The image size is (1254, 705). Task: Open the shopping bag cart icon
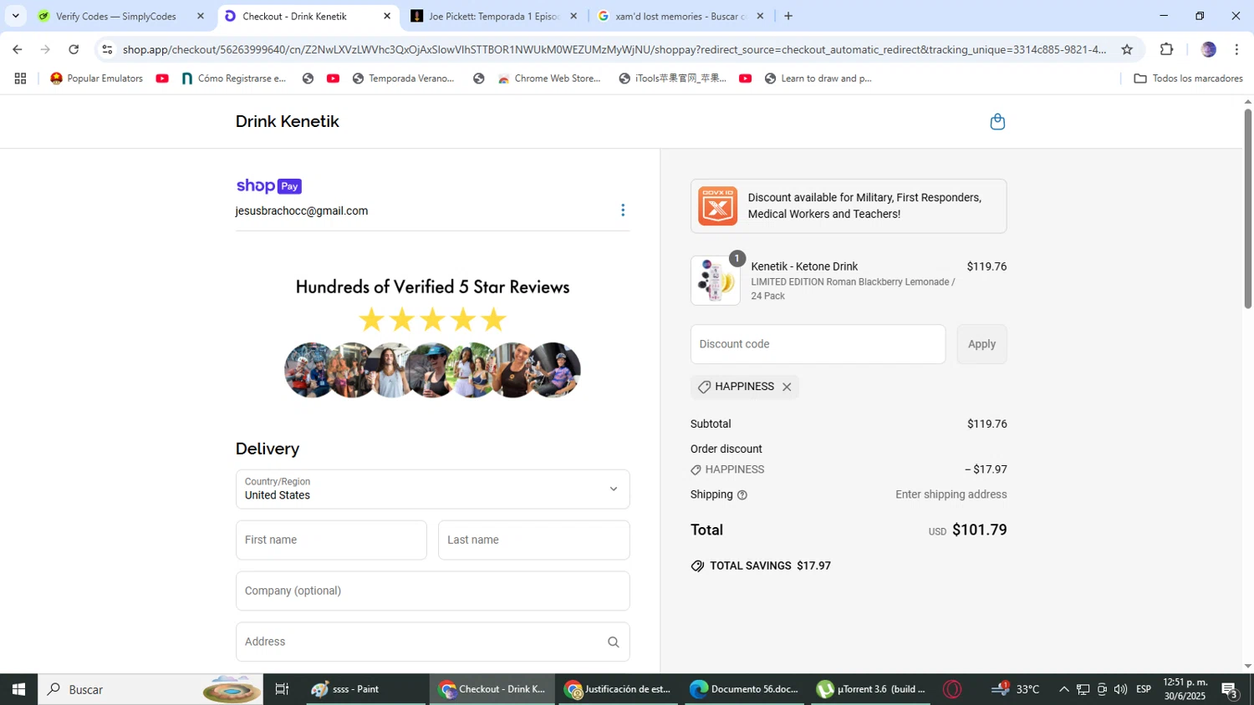pyautogui.click(x=997, y=122)
